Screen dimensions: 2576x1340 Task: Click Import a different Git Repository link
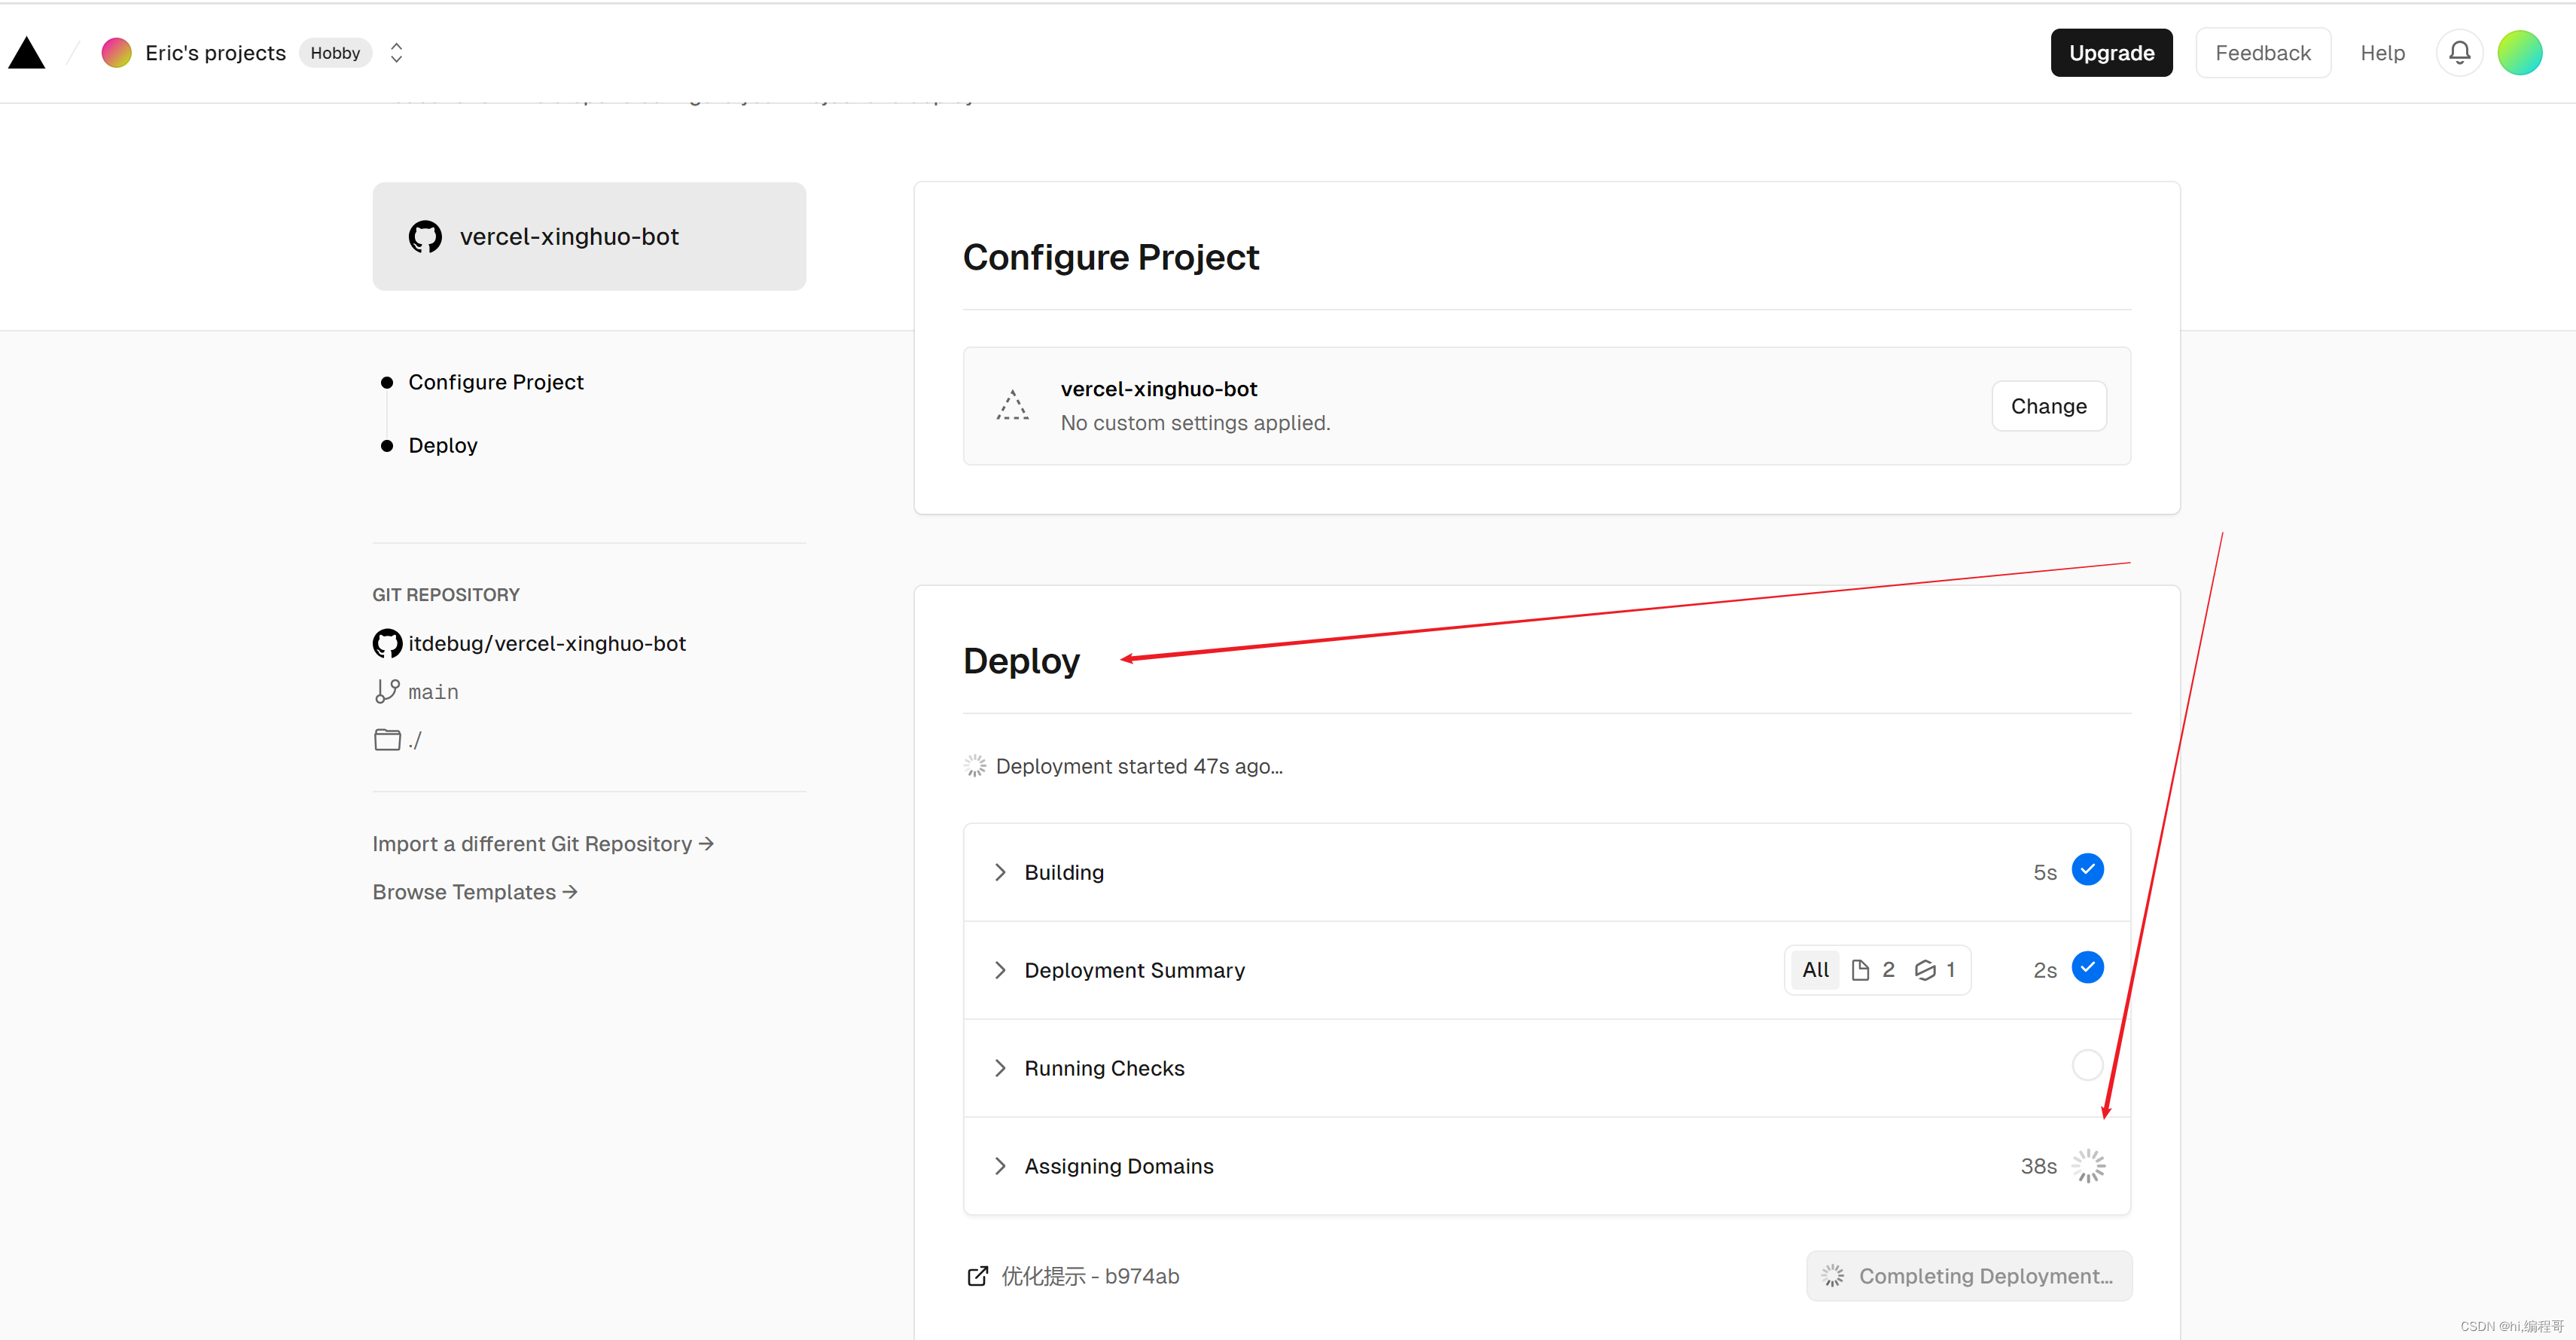click(x=544, y=842)
